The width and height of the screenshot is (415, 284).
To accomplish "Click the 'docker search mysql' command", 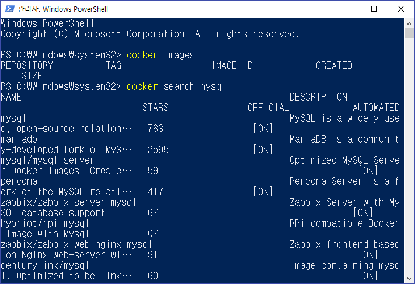I will (176, 86).
